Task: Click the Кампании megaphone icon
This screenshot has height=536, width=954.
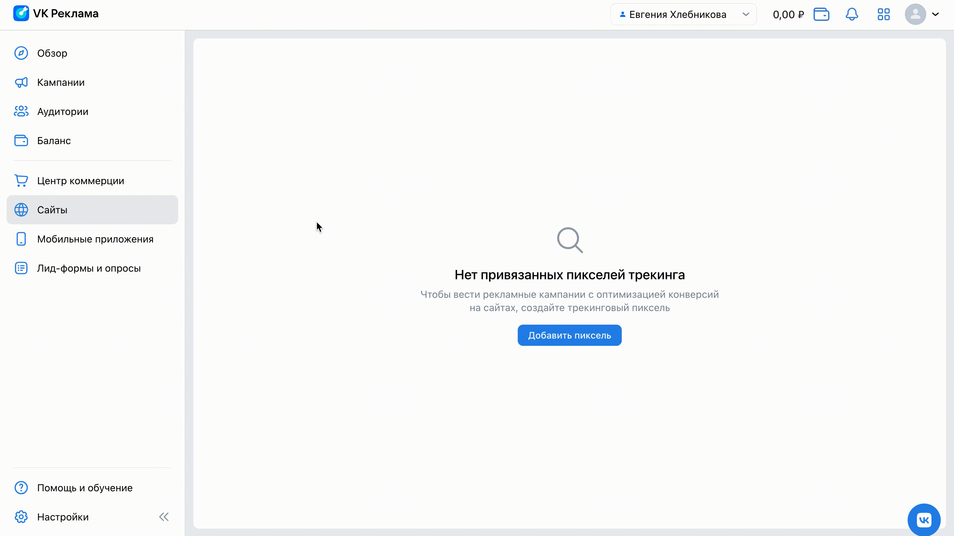Action: (21, 82)
